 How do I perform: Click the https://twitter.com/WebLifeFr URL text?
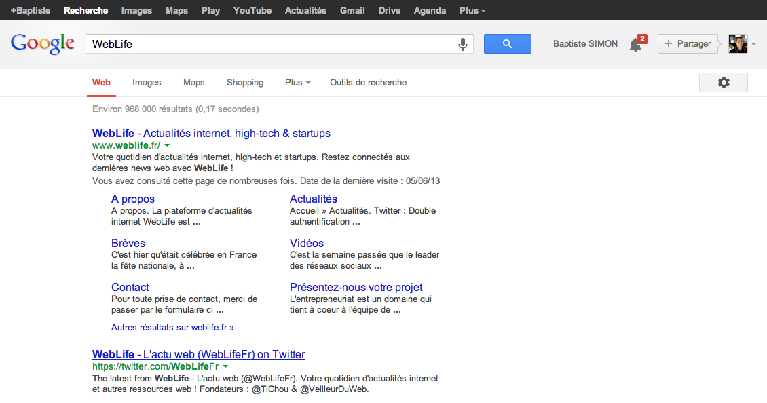click(155, 366)
